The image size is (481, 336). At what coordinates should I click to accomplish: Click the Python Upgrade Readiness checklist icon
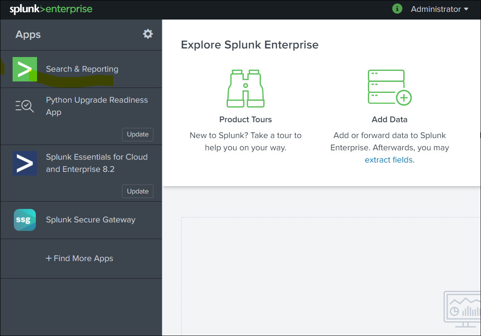click(x=25, y=106)
